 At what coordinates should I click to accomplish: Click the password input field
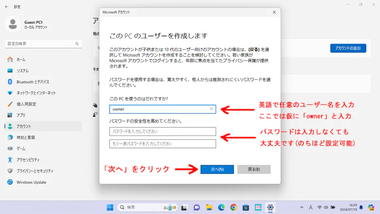pos(162,132)
